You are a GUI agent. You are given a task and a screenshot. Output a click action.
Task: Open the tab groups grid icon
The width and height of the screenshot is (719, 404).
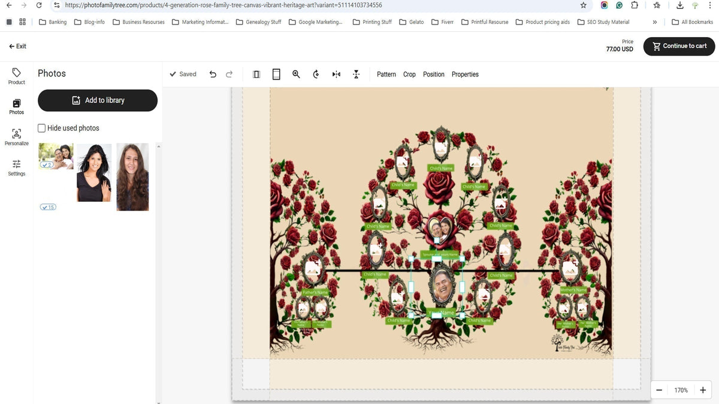click(22, 22)
